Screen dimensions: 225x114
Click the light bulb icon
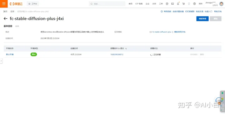tap(189, 4)
